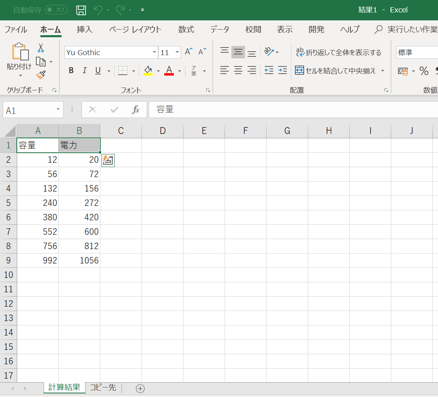
Task: Click the Insert Function fx icon
Action: click(135, 110)
